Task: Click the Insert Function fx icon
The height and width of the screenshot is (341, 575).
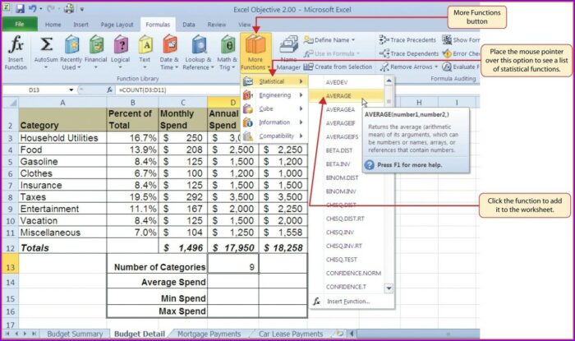Action: (x=16, y=44)
